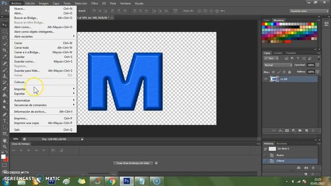The image size is (331, 186).
Task: Click the white foreground color swatch
Action: coord(3,157)
